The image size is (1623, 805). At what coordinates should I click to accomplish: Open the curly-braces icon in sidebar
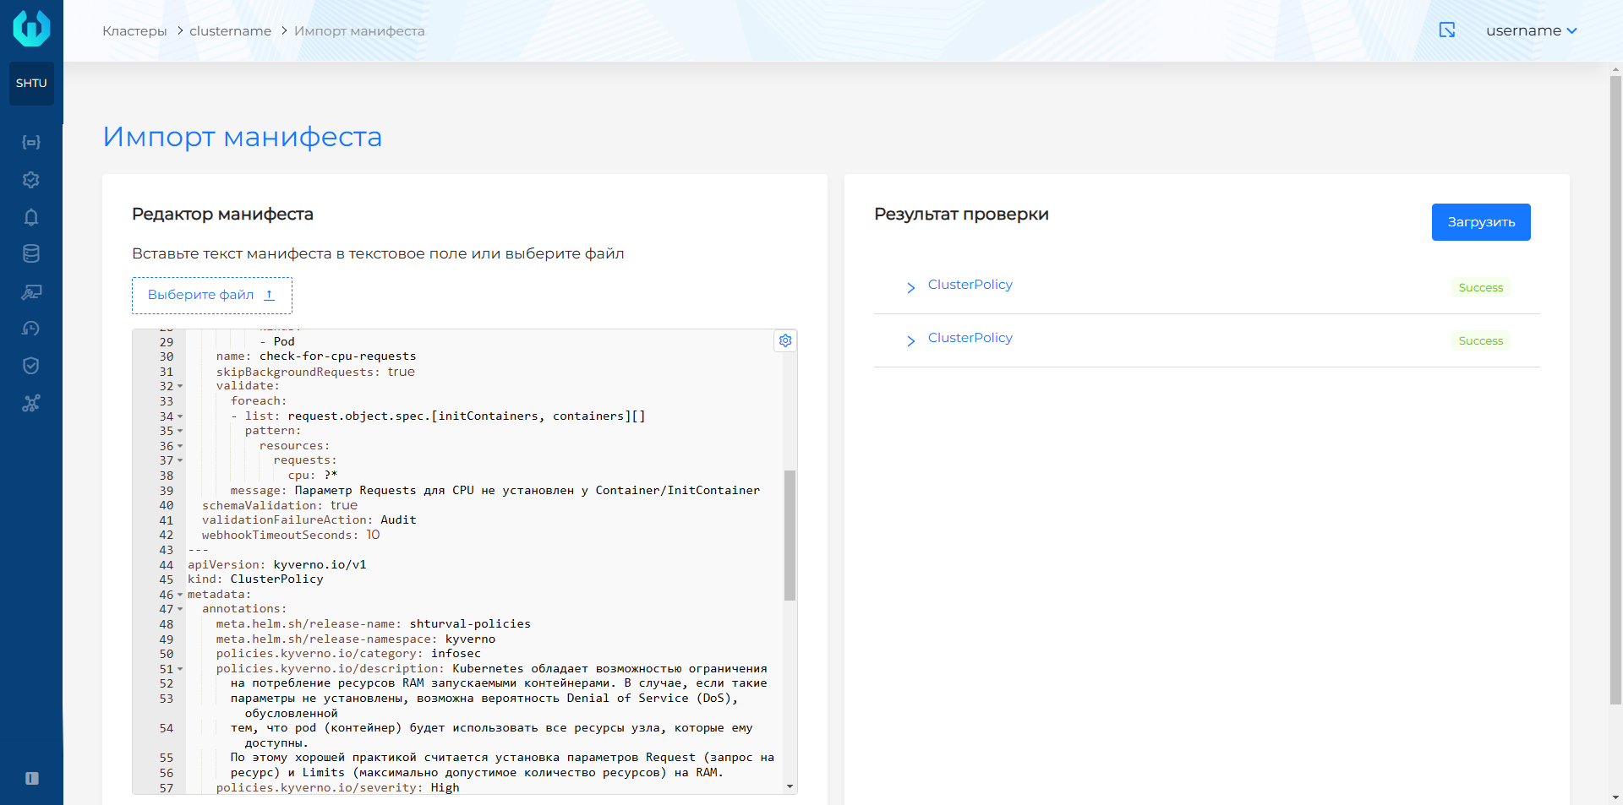(31, 142)
